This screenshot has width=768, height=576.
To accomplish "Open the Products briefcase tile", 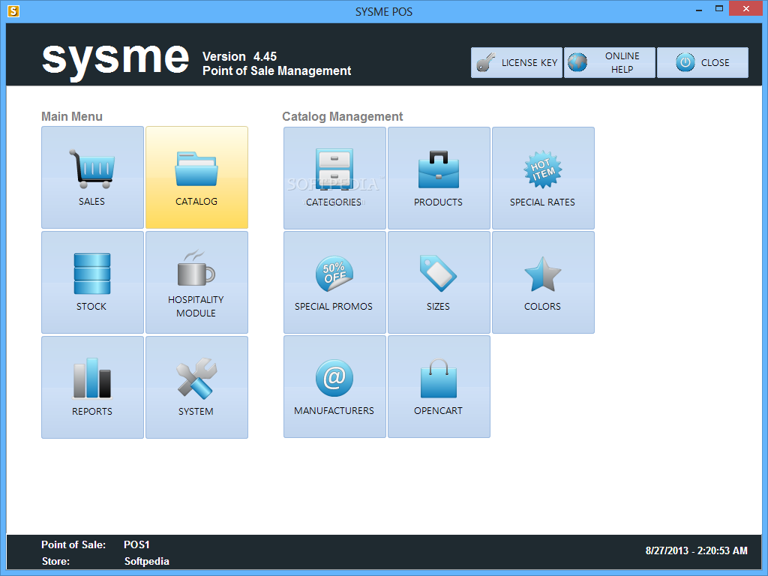I will (x=439, y=178).
